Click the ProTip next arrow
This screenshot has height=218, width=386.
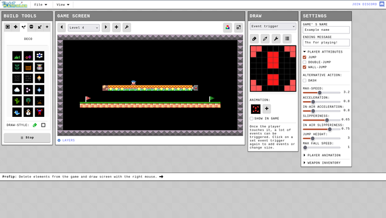(x=162, y=177)
